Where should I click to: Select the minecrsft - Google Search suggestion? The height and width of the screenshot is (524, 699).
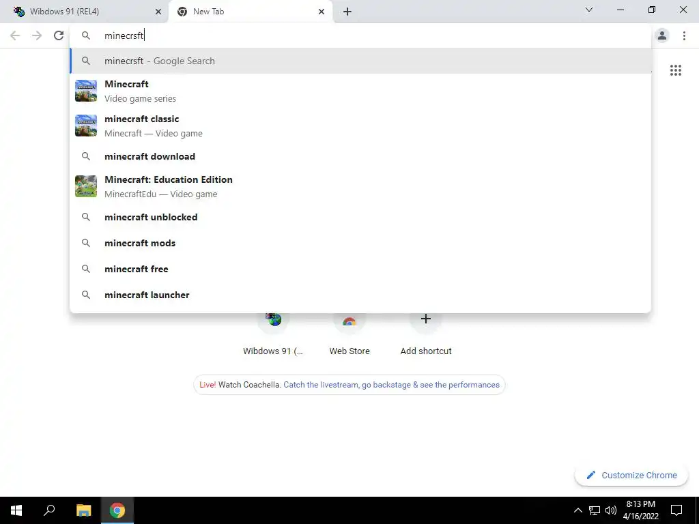(x=360, y=61)
